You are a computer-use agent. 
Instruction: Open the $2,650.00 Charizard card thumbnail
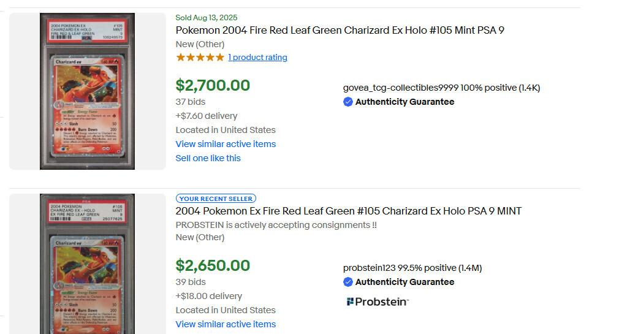click(x=87, y=264)
